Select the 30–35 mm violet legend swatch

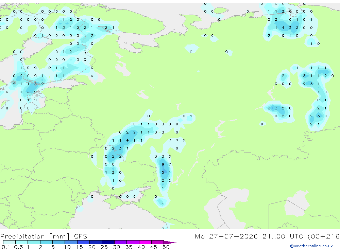(x=120, y=242)
